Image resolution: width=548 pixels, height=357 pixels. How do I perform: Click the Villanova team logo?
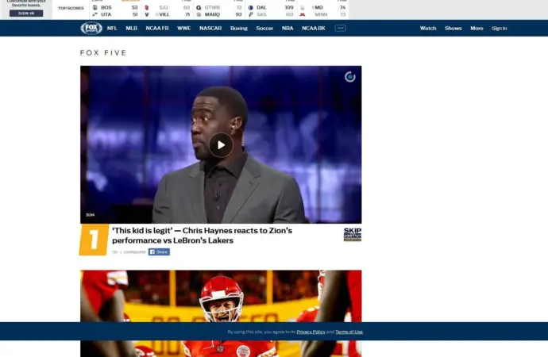point(147,14)
